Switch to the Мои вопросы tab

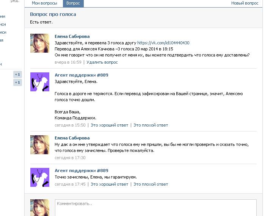pyautogui.click(x=44, y=3)
